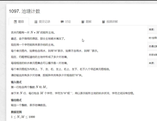Open the 讨论 tab
This screenshot has width=157, height=121.
click(66, 22)
